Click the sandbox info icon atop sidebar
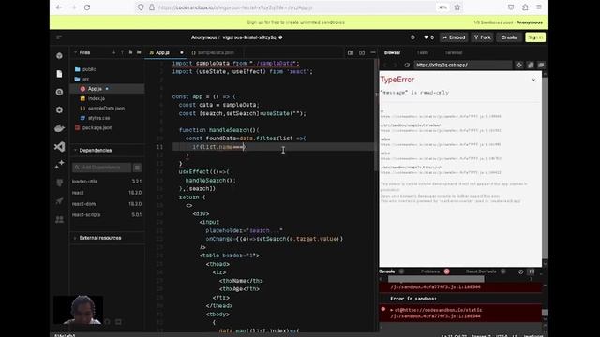600x337 pixels. click(x=59, y=56)
